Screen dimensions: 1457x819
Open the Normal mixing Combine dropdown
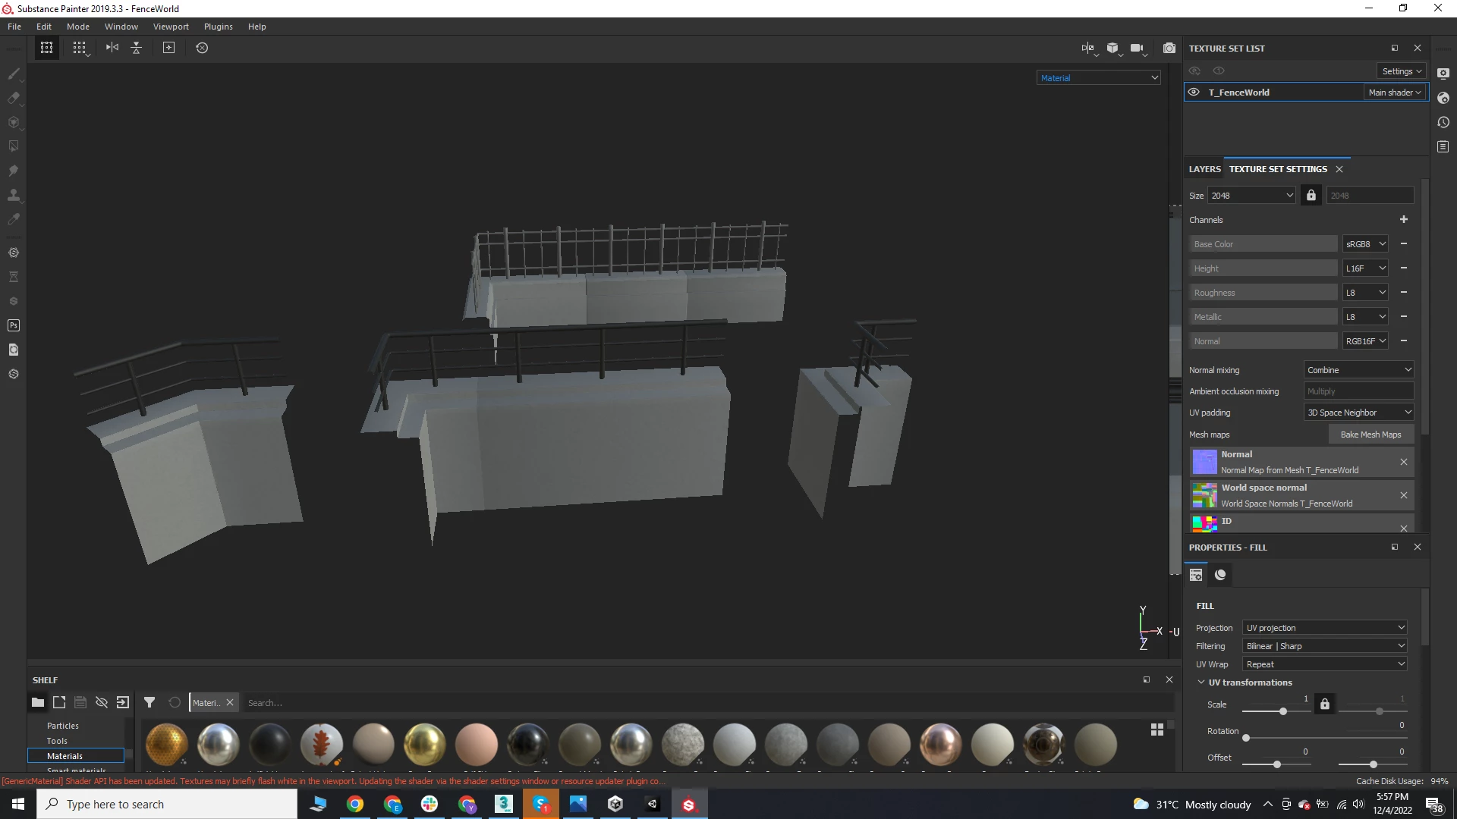[x=1358, y=370]
